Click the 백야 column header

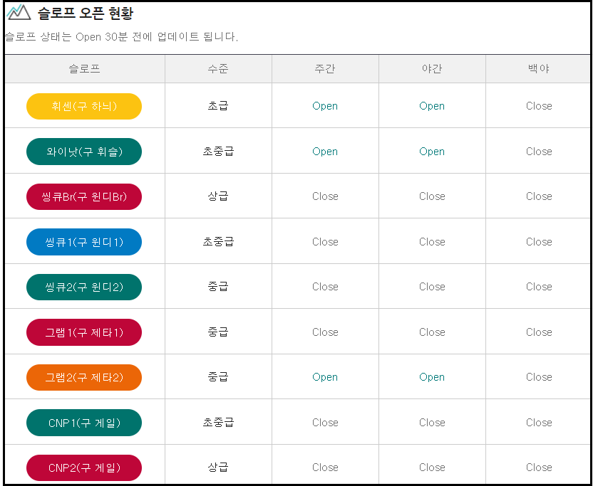click(538, 68)
